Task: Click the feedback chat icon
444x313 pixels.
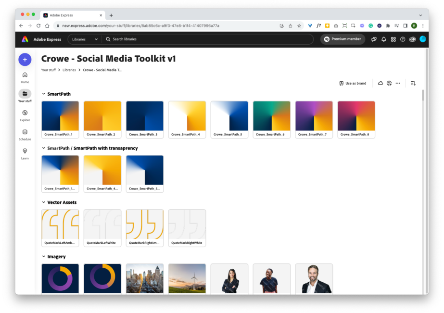Action: (x=374, y=39)
